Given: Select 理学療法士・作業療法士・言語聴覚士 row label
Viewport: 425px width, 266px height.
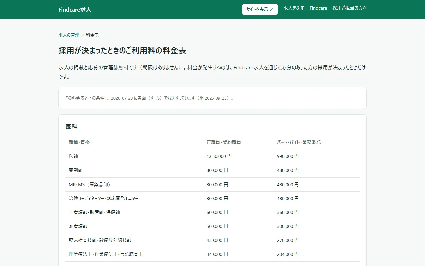Looking at the screenshot, I should [106, 254].
